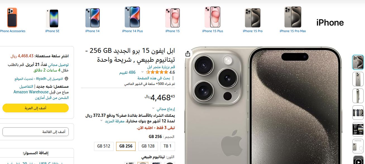Add the used item to cart
The width and height of the screenshot is (365, 164).
click(35, 108)
